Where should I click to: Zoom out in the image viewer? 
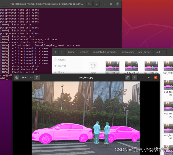(x=16, y=77)
